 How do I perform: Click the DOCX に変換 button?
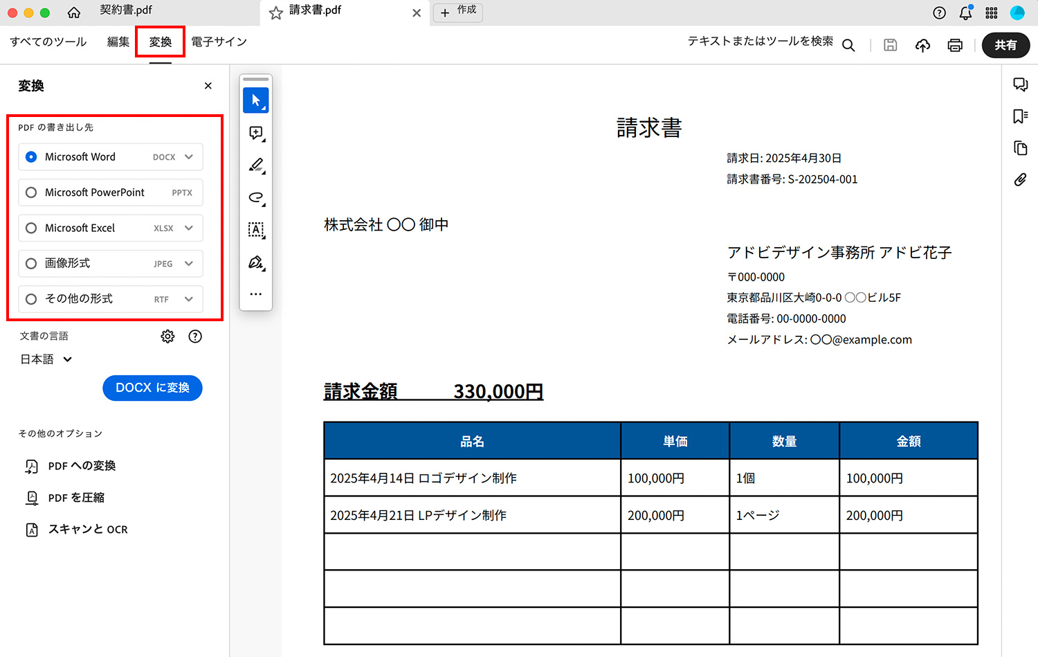[x=152, y=388]
